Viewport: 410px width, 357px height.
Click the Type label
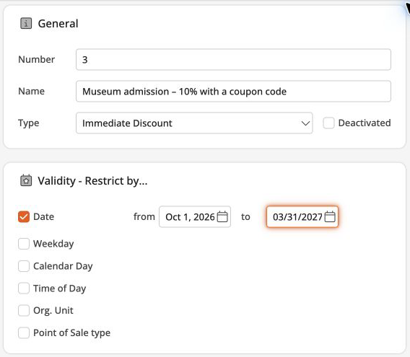(28, 123)
